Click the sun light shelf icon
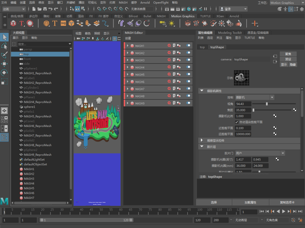The width and height of the screenshot is (305, 228). point(172,24)
